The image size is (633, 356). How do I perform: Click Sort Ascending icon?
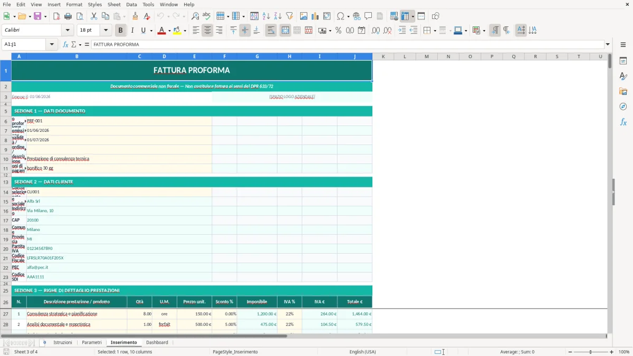click(266, 16)
